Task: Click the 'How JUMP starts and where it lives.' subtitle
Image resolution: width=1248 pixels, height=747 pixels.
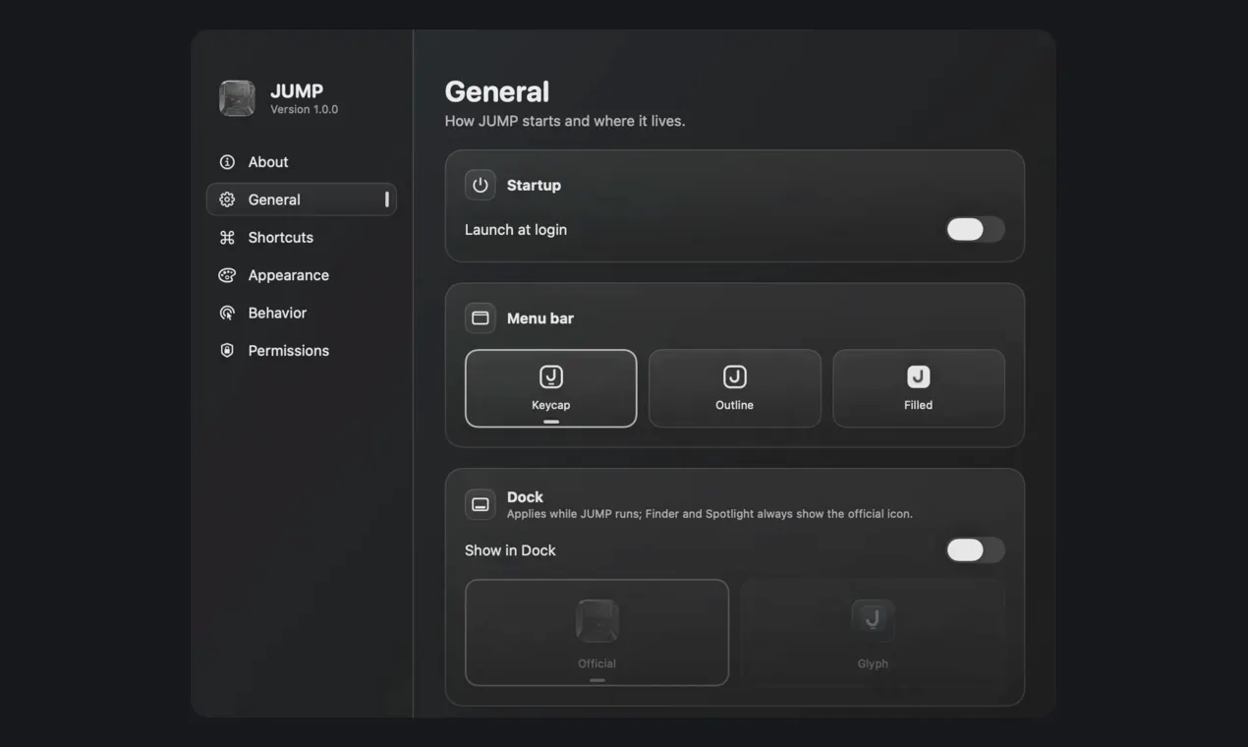Action: coord(565,121)
